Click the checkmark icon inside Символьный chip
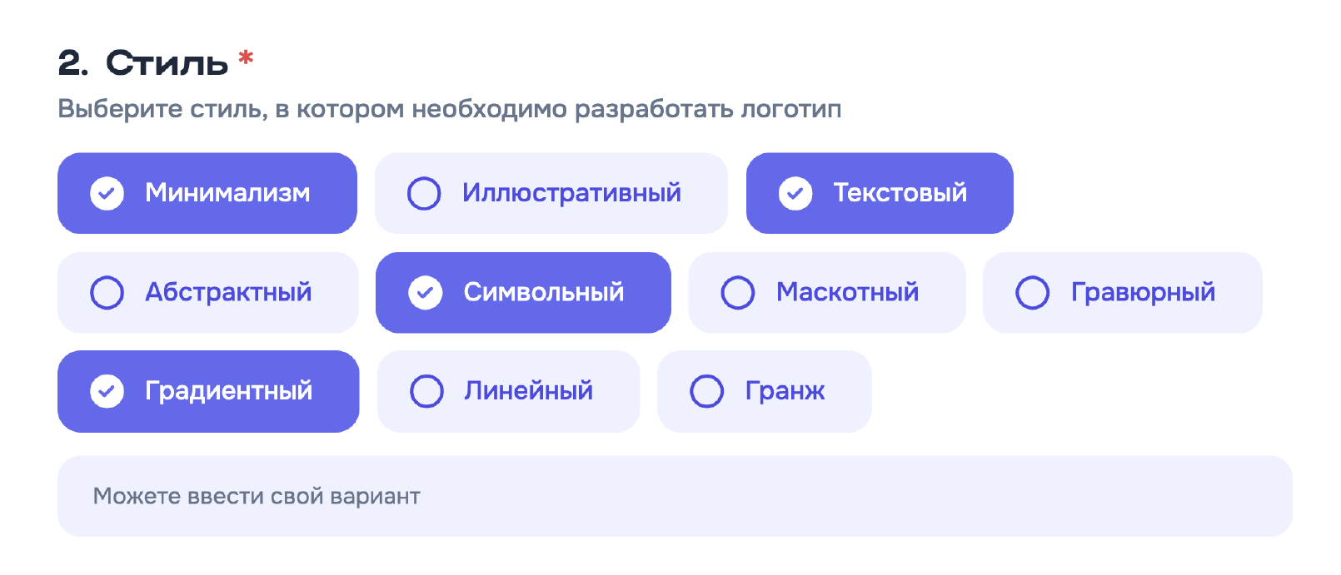 (426, 292)
